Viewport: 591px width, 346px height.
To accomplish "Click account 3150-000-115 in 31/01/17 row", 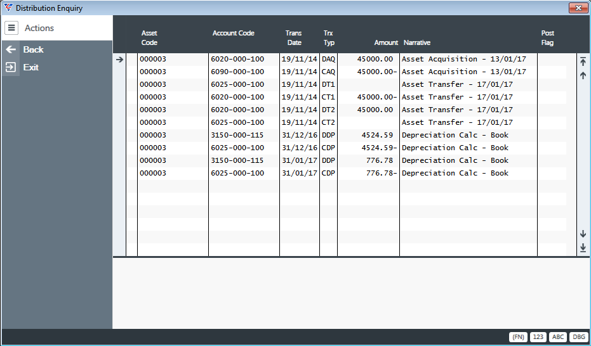I will coord(237,160).
